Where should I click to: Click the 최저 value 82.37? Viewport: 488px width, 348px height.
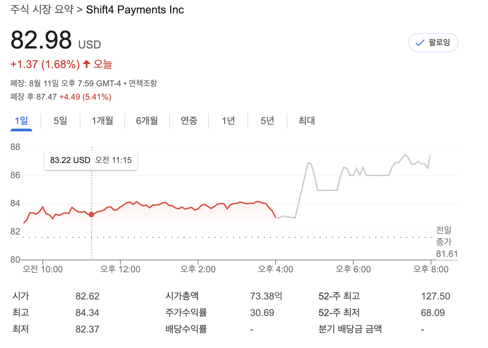click(x=87, y=329)
